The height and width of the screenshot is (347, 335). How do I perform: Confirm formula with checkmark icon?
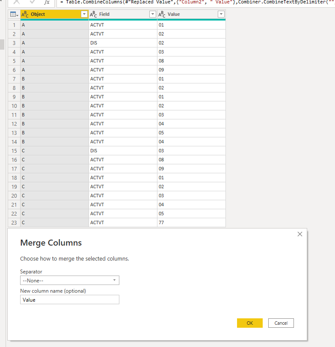tap(33, 2)
